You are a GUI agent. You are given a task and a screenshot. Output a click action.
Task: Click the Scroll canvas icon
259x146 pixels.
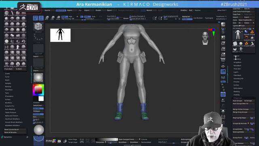223,37
